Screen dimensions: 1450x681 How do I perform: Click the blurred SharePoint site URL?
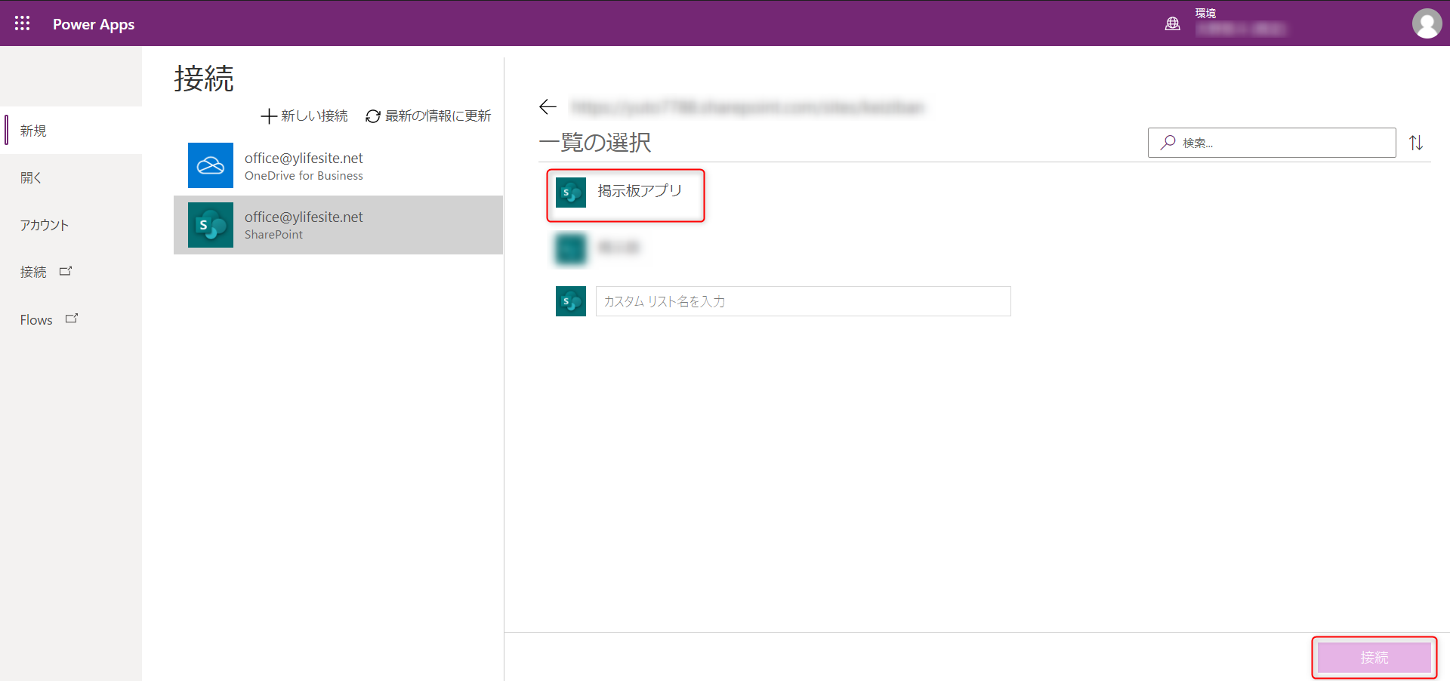[748, 107]
